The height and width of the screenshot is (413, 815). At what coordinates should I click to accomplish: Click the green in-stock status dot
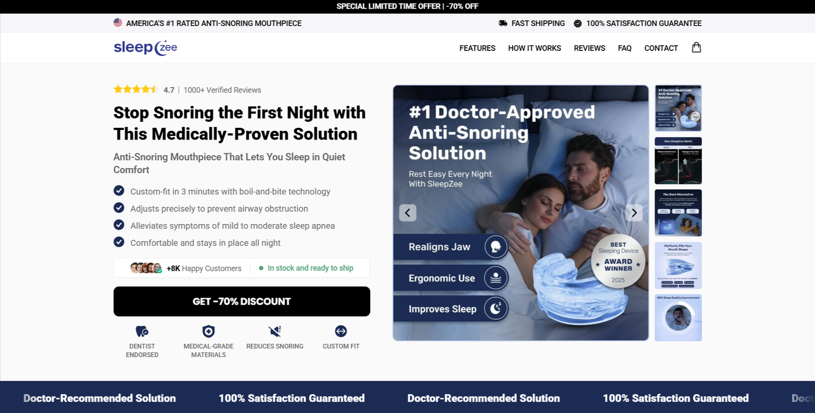click(x=261, y=268)
